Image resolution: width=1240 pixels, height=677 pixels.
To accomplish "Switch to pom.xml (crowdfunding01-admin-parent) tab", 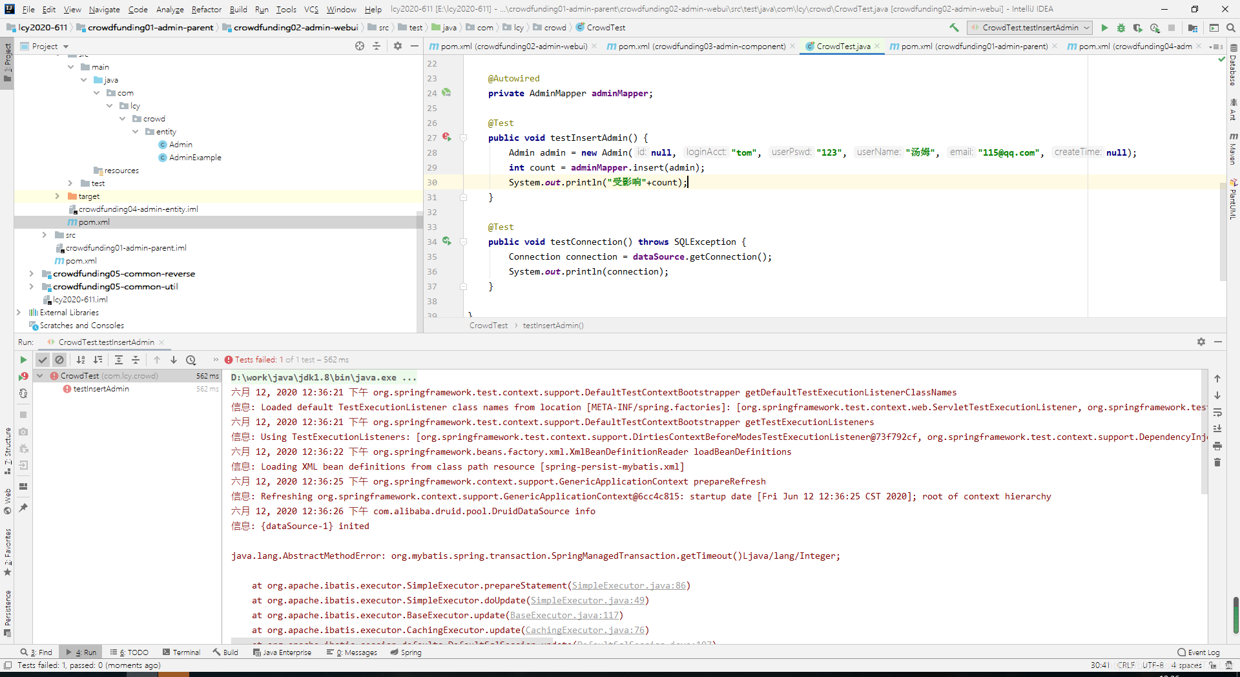I will coord(974,47).
